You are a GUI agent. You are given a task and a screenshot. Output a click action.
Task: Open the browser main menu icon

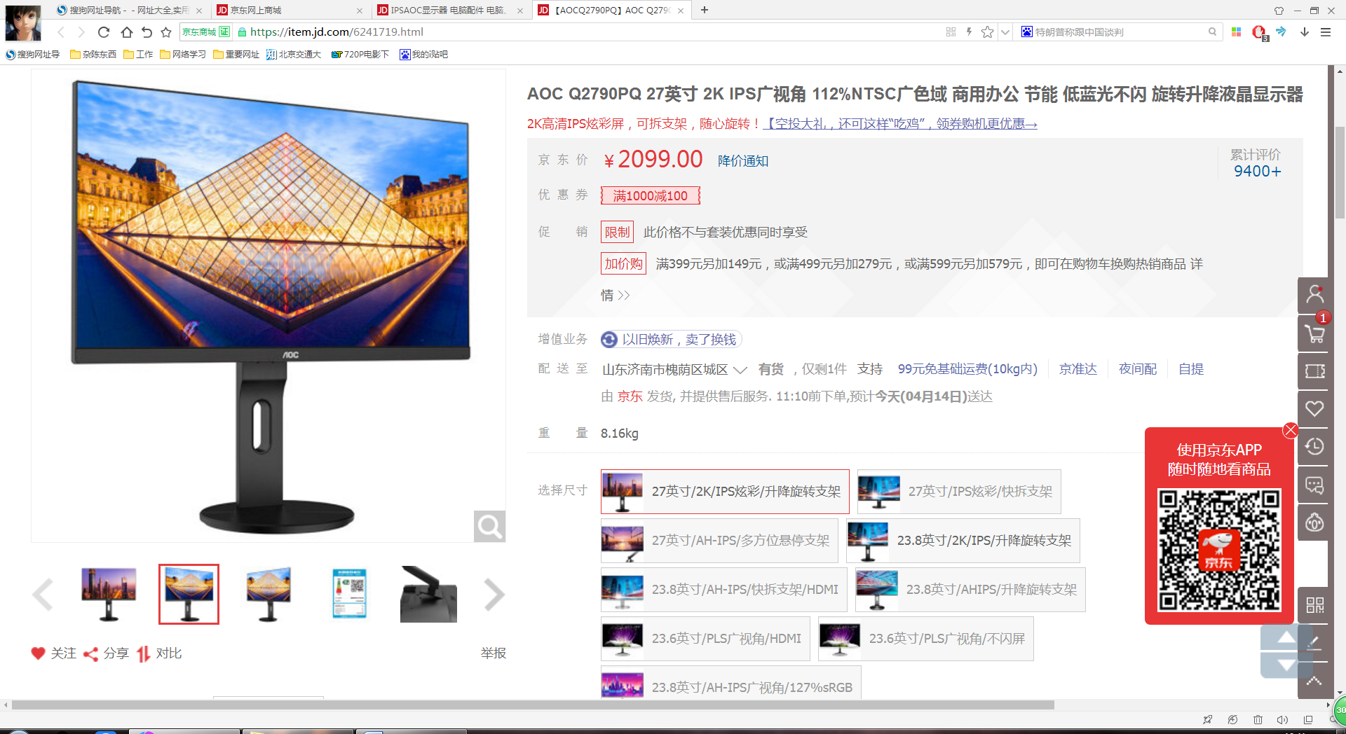[x=1325, y=32]
